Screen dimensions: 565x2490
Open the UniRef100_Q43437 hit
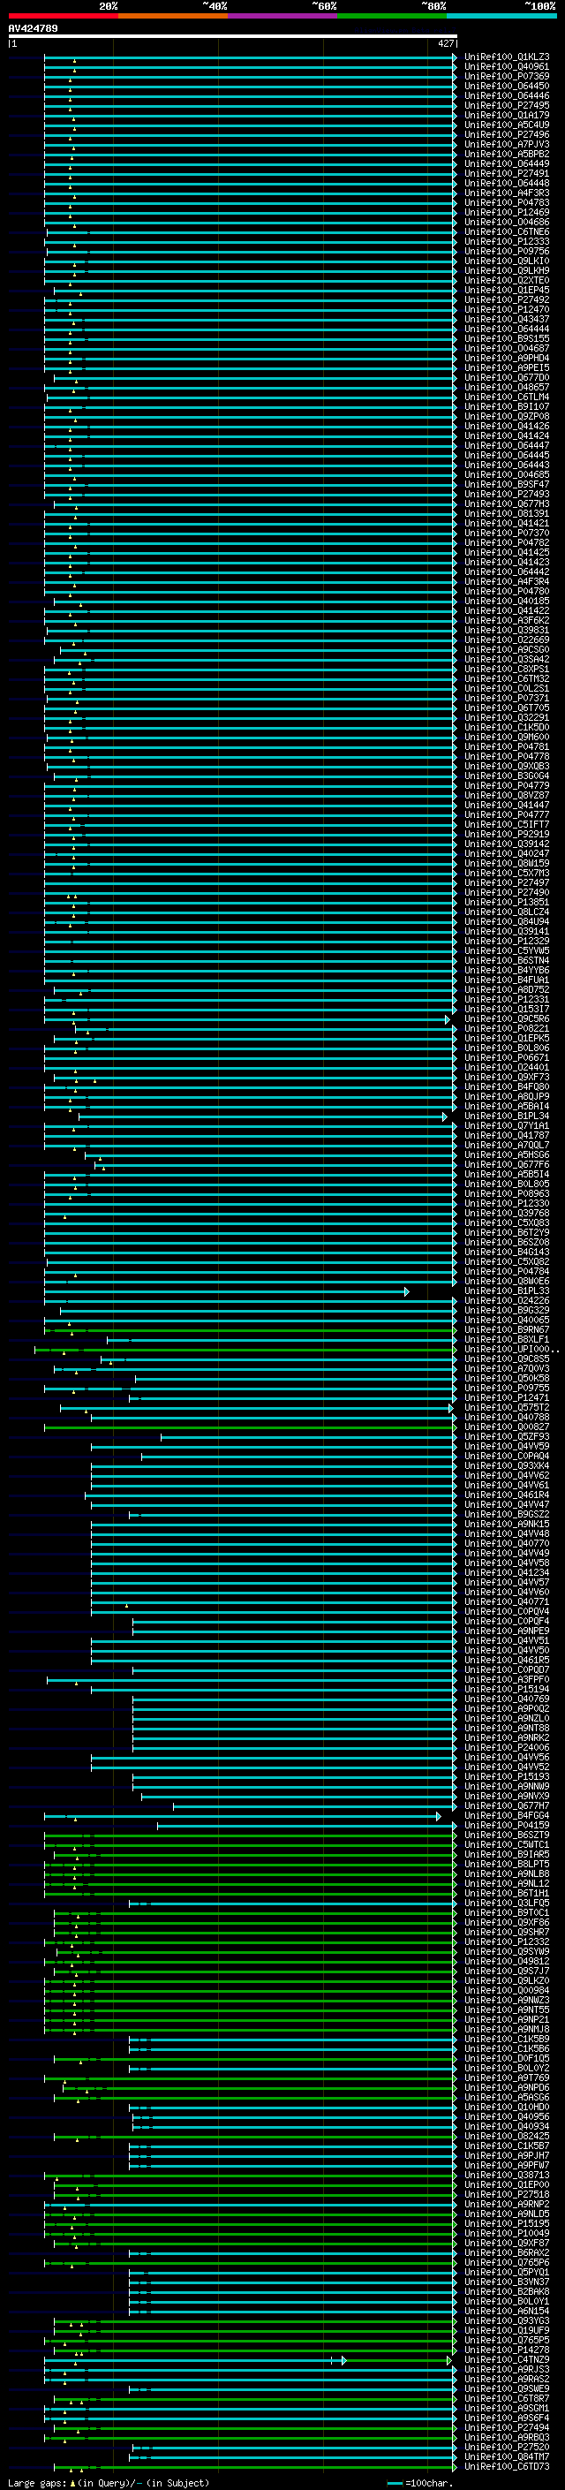click(x=507, y=319)
